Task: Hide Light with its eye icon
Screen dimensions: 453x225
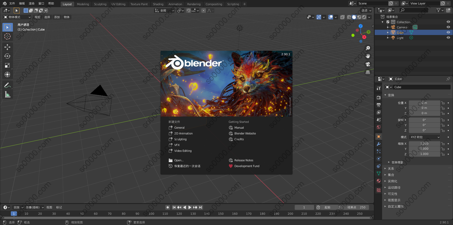Action: (448, 38)
